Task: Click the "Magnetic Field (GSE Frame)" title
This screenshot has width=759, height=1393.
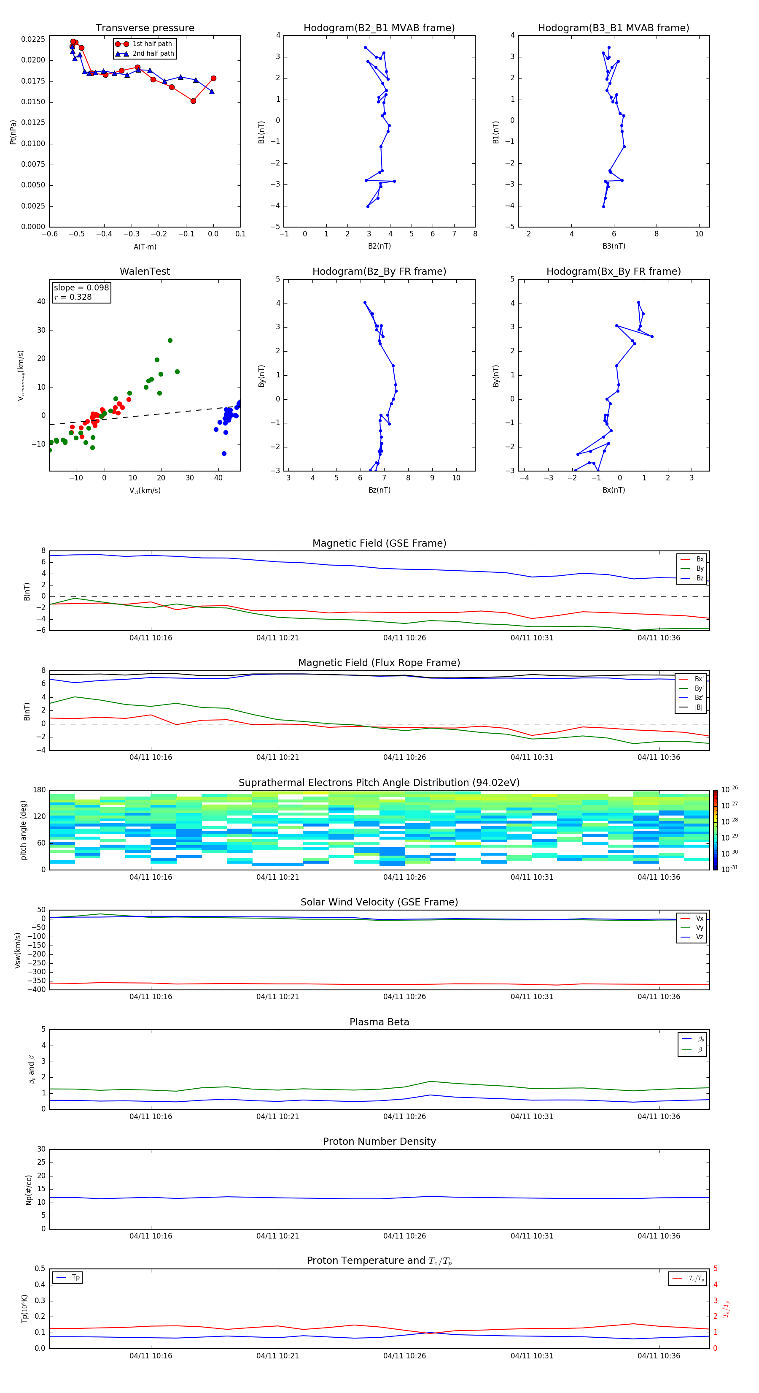Action: coord(379,543)
